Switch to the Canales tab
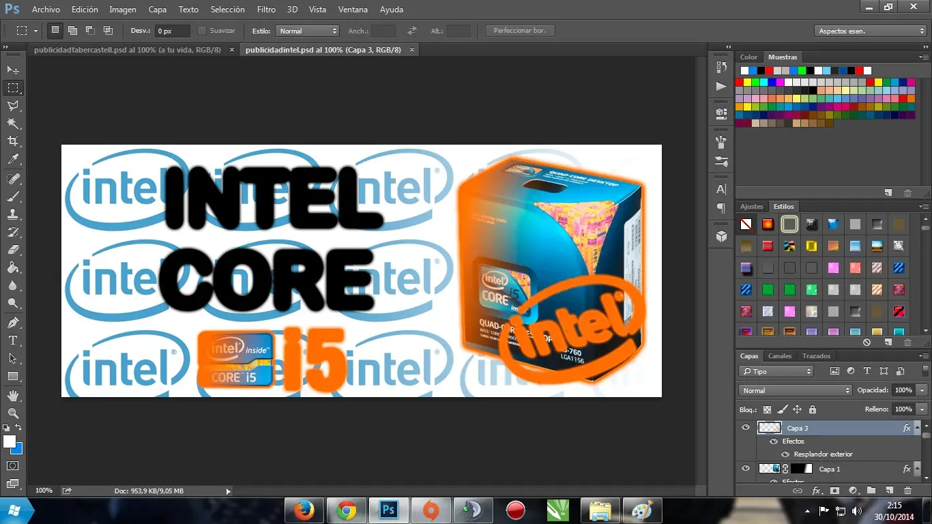Viewport: 932px width, 524px height. 780,356
